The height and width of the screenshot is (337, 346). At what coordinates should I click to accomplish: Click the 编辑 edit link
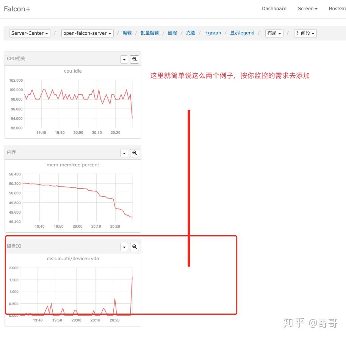(x=127, y=33)
